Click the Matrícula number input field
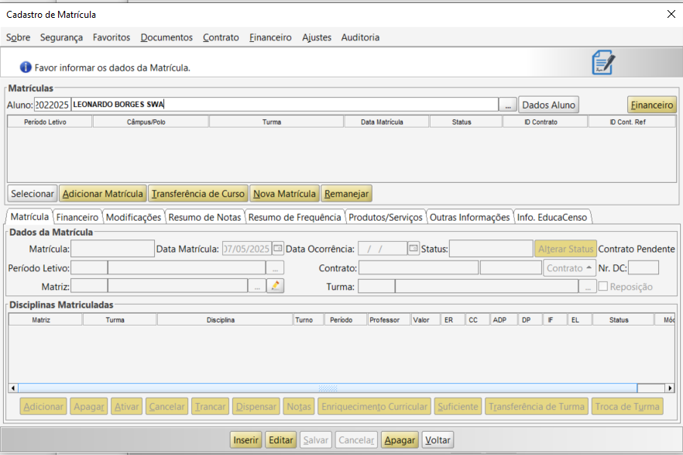The width and height of the screenshot is (683, 455). [113, 248]
